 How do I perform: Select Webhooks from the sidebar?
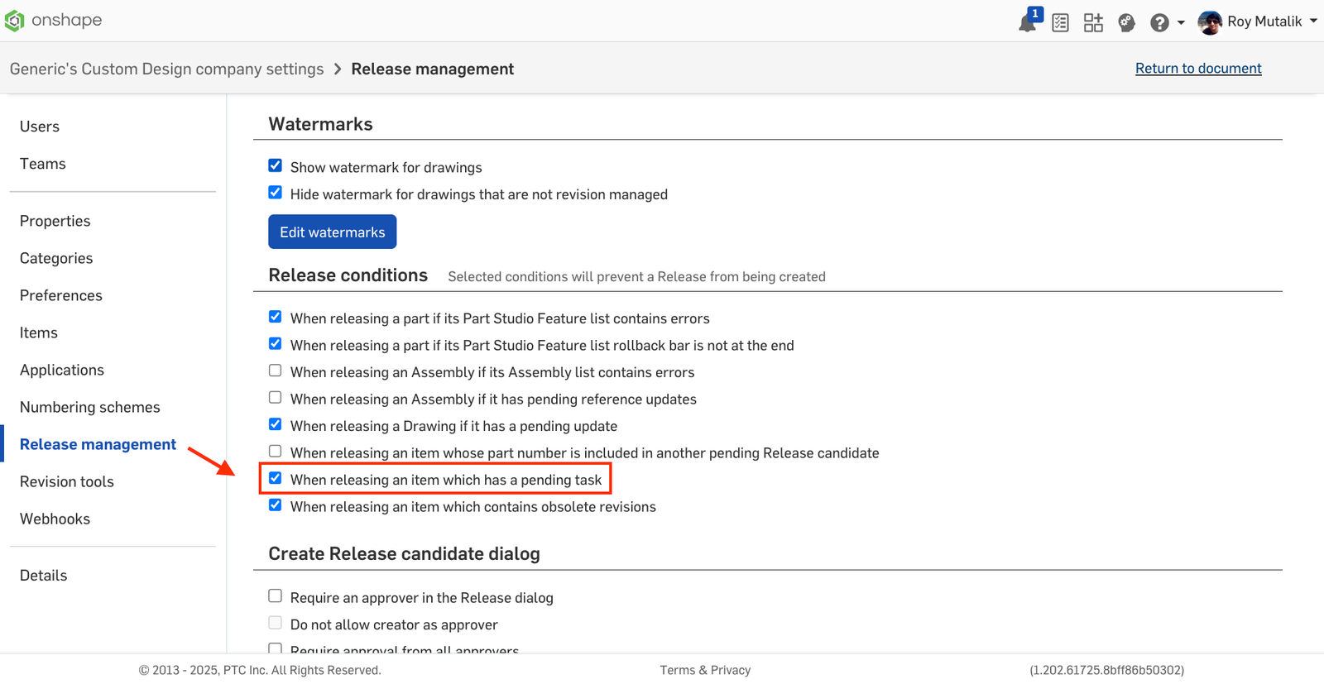(x=55, y=519)
